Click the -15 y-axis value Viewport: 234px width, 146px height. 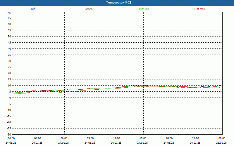click(x=9, y=116)
